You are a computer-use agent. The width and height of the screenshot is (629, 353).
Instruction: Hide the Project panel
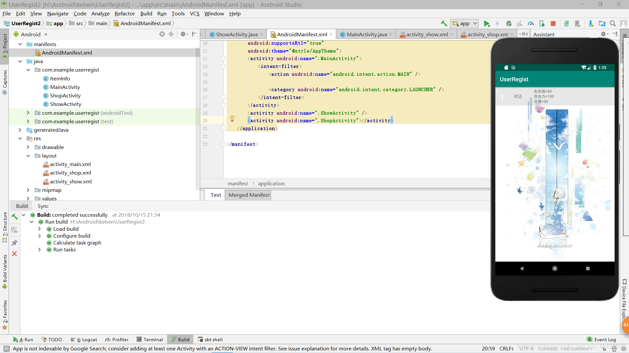point(194,34)
